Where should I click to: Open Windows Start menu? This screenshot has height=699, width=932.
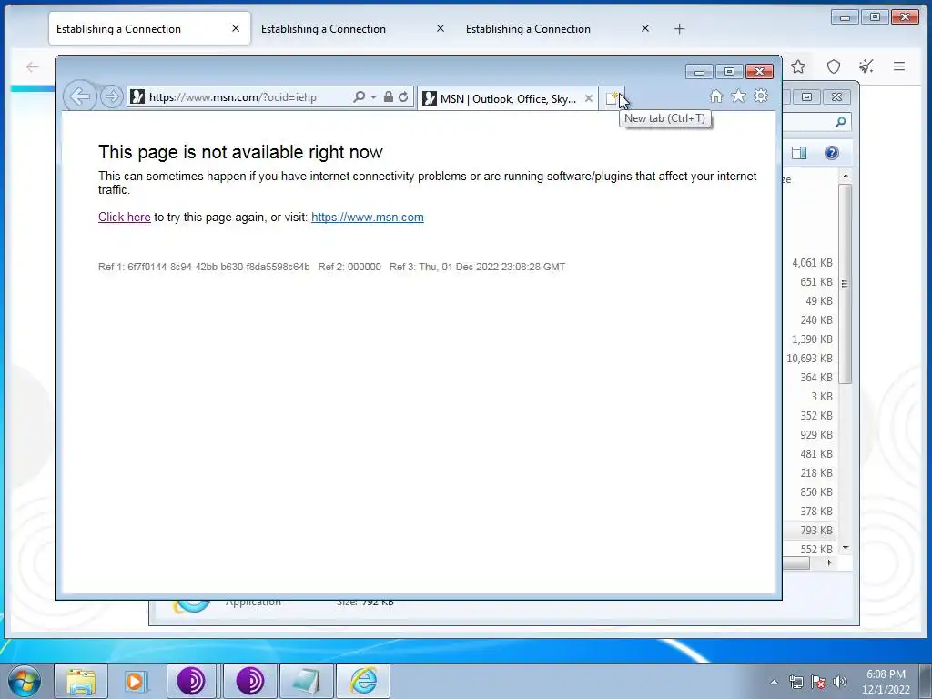coord(25,681)
